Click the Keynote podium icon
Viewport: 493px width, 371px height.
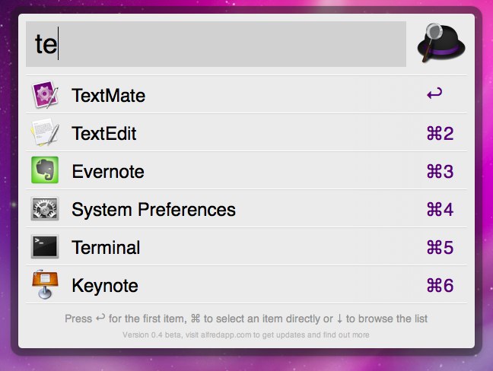click(x=45, y=286)
